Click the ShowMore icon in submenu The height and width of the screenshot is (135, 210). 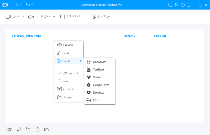(88, 62)
